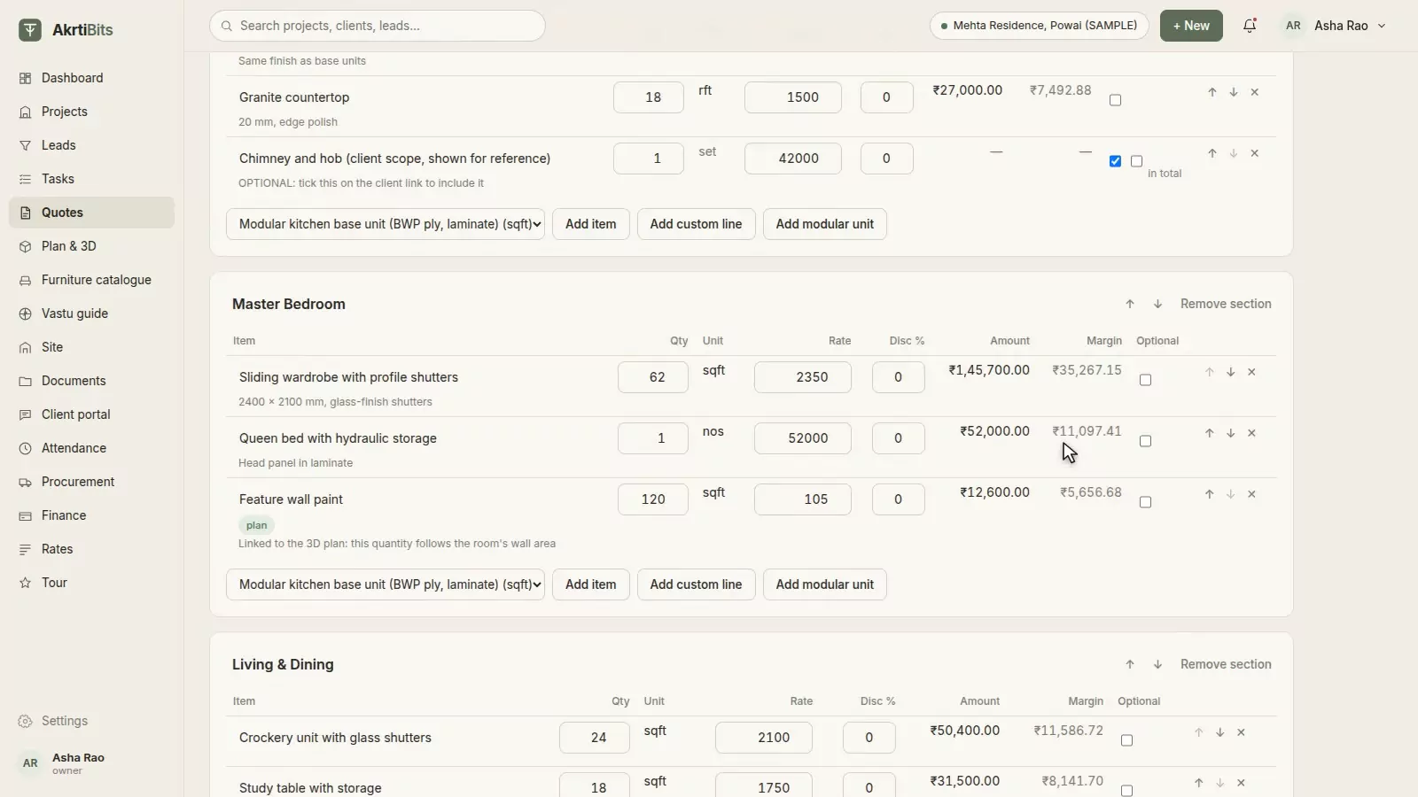Tick the 'in total' checkbox for Chimney

click(1137, 161)
